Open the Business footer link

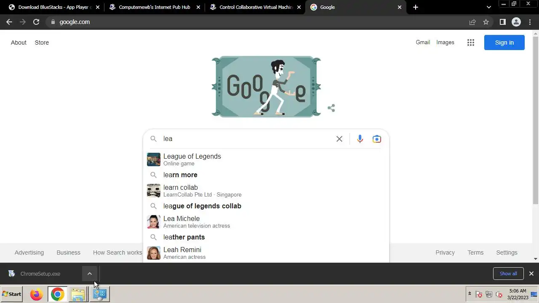68,252
